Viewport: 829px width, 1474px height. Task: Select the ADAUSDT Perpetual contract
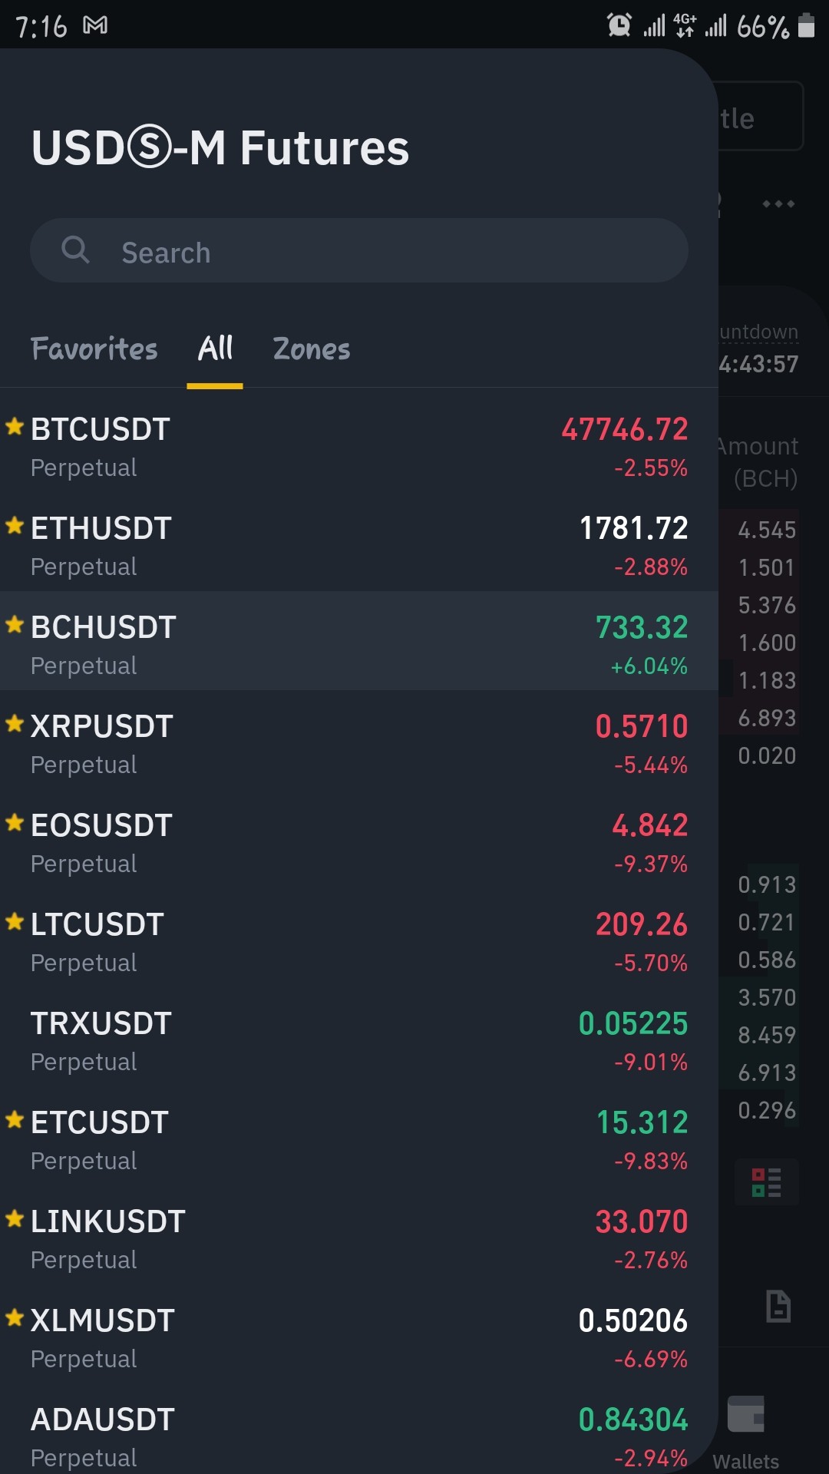pos(359,1436)
